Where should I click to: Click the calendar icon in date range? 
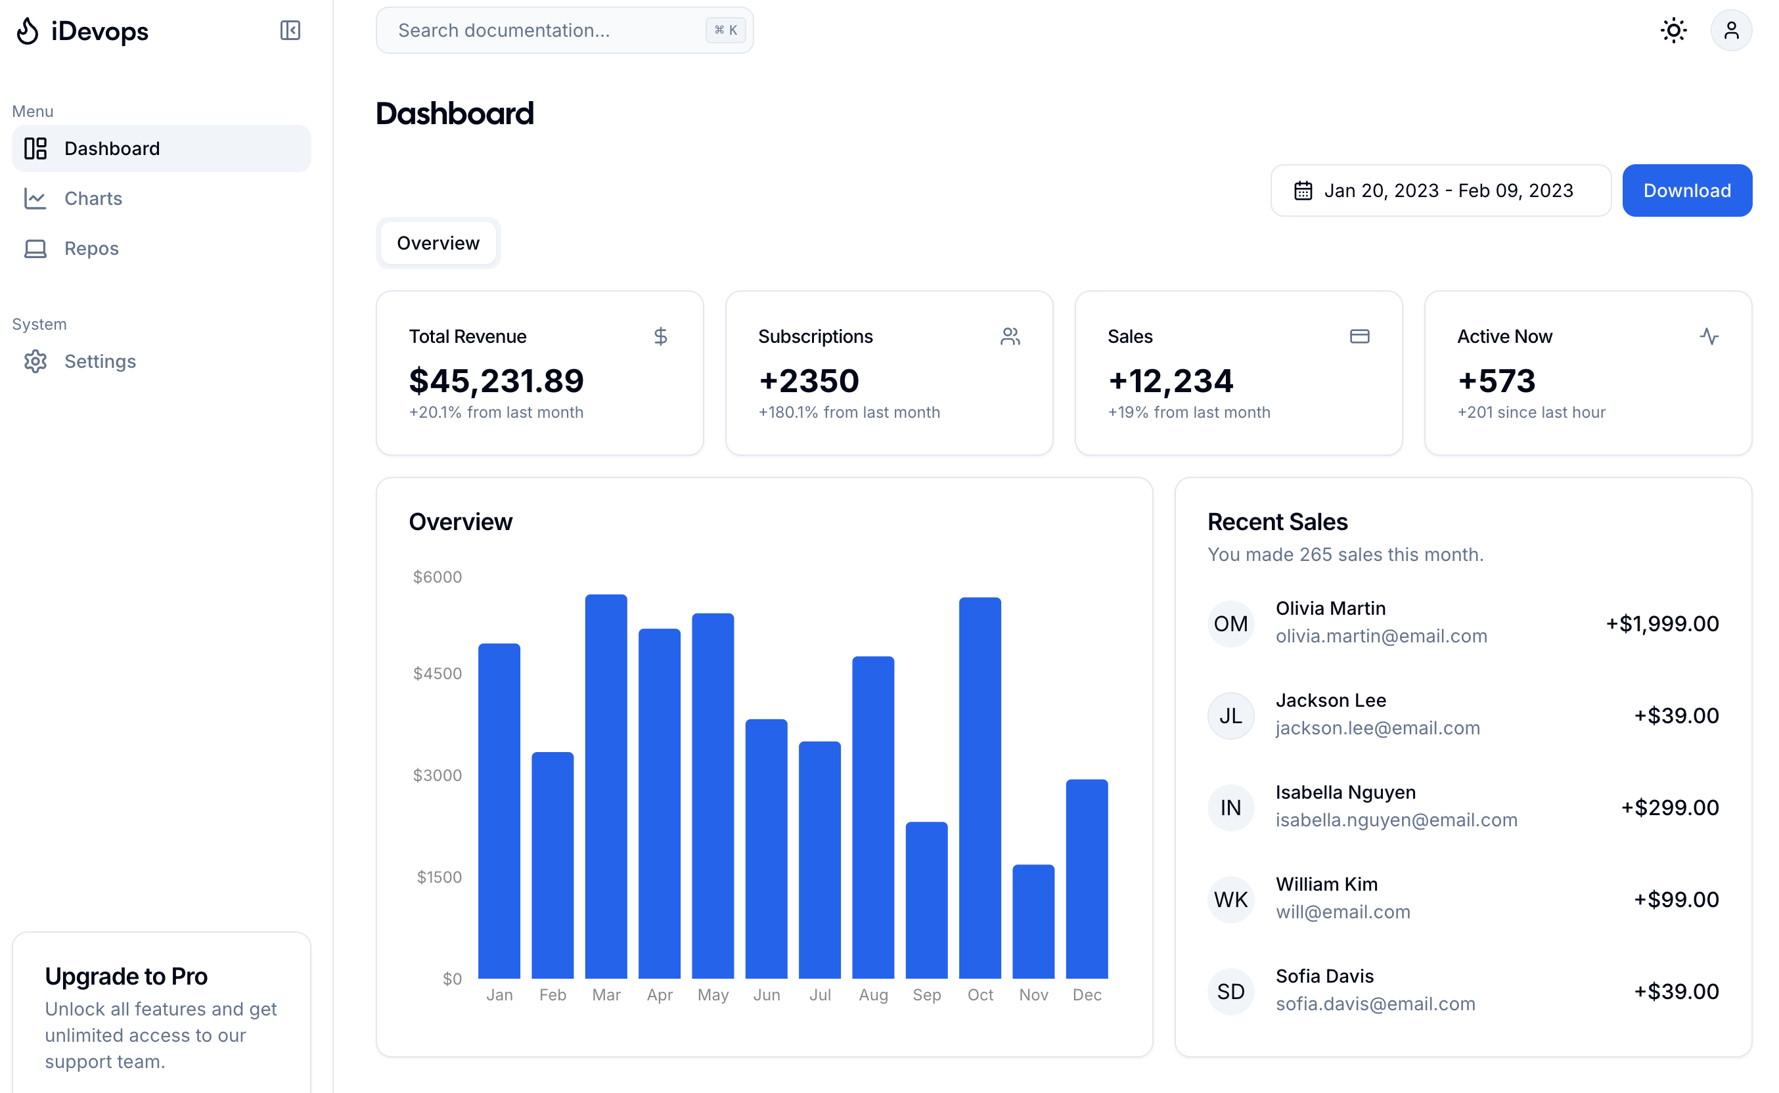(1303, 191)
